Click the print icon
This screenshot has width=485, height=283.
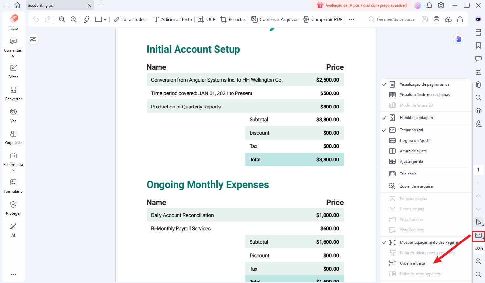click(436, 19)
